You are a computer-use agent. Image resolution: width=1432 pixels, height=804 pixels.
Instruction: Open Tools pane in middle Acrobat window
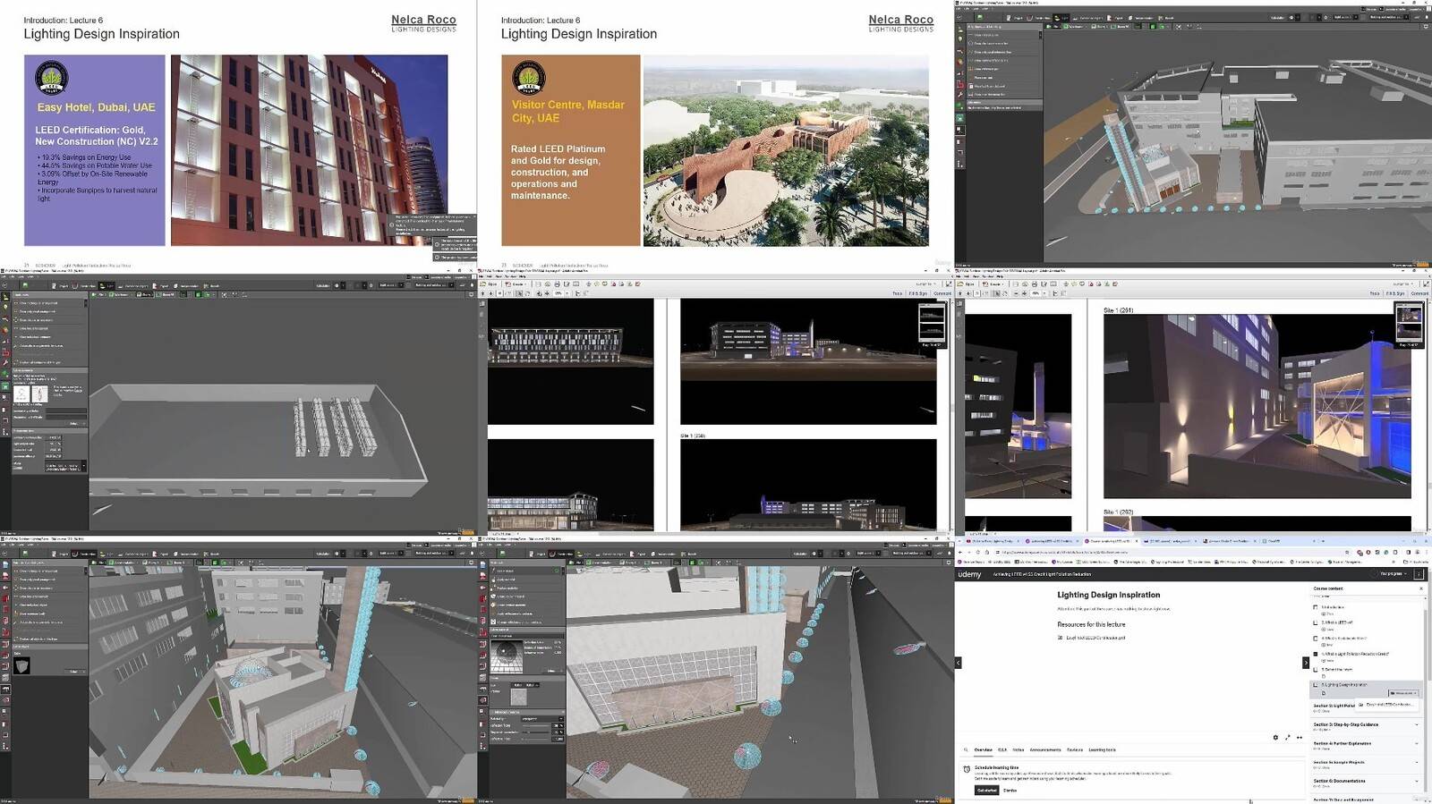tap(897, 293)
